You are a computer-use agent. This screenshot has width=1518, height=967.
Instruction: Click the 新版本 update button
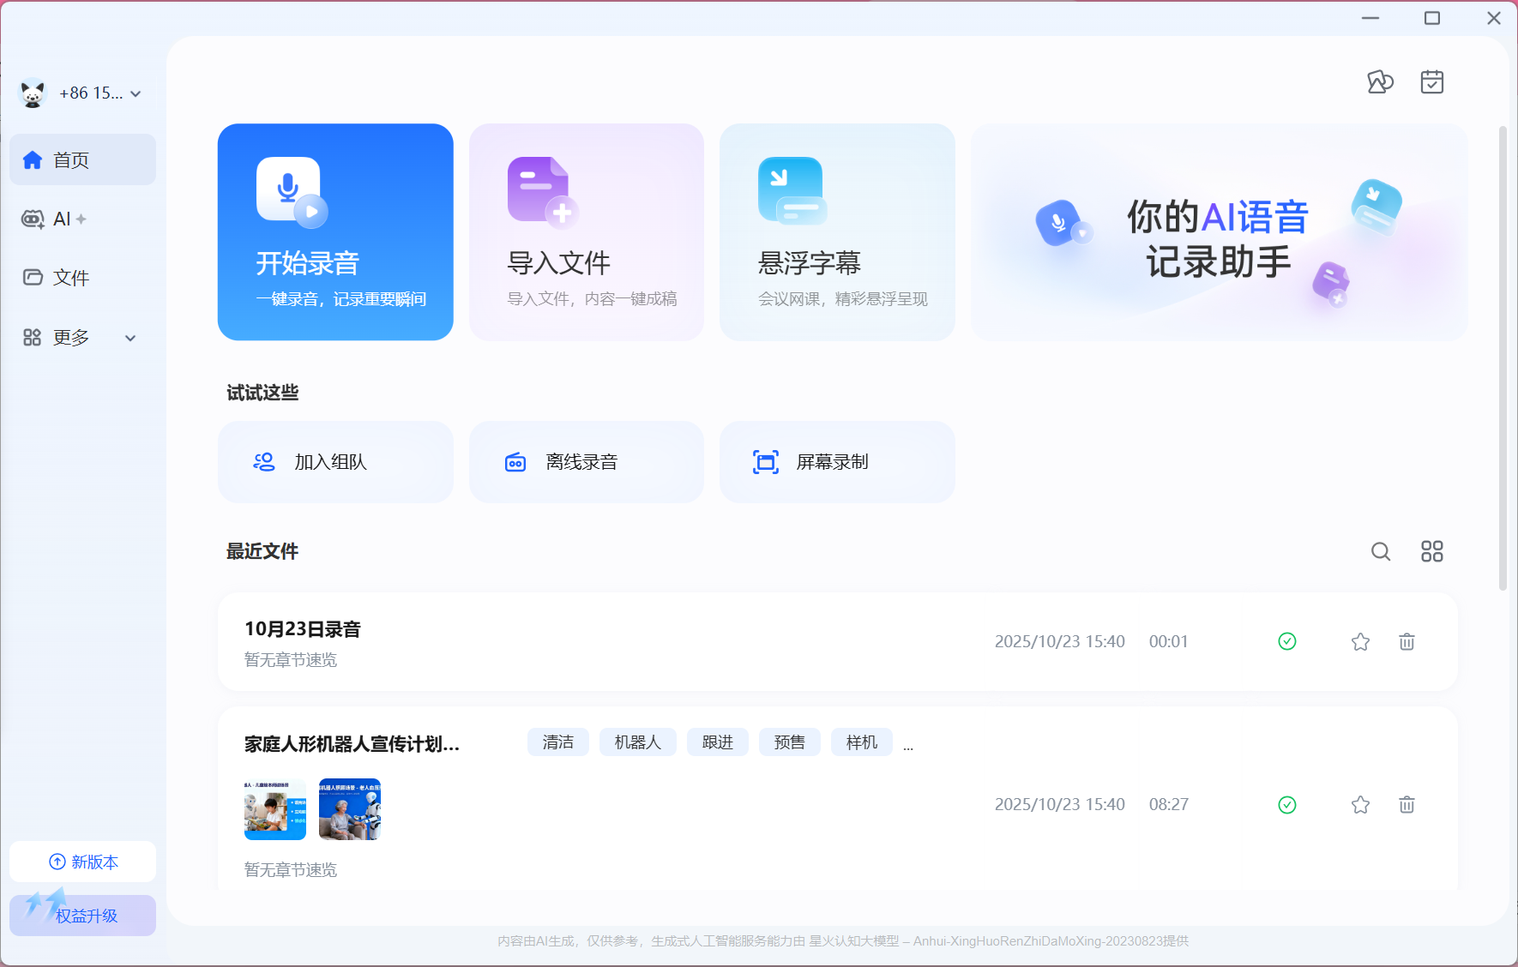point(82,862)
